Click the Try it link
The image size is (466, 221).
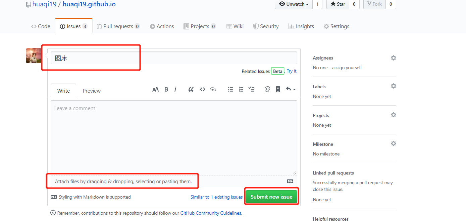292,71
